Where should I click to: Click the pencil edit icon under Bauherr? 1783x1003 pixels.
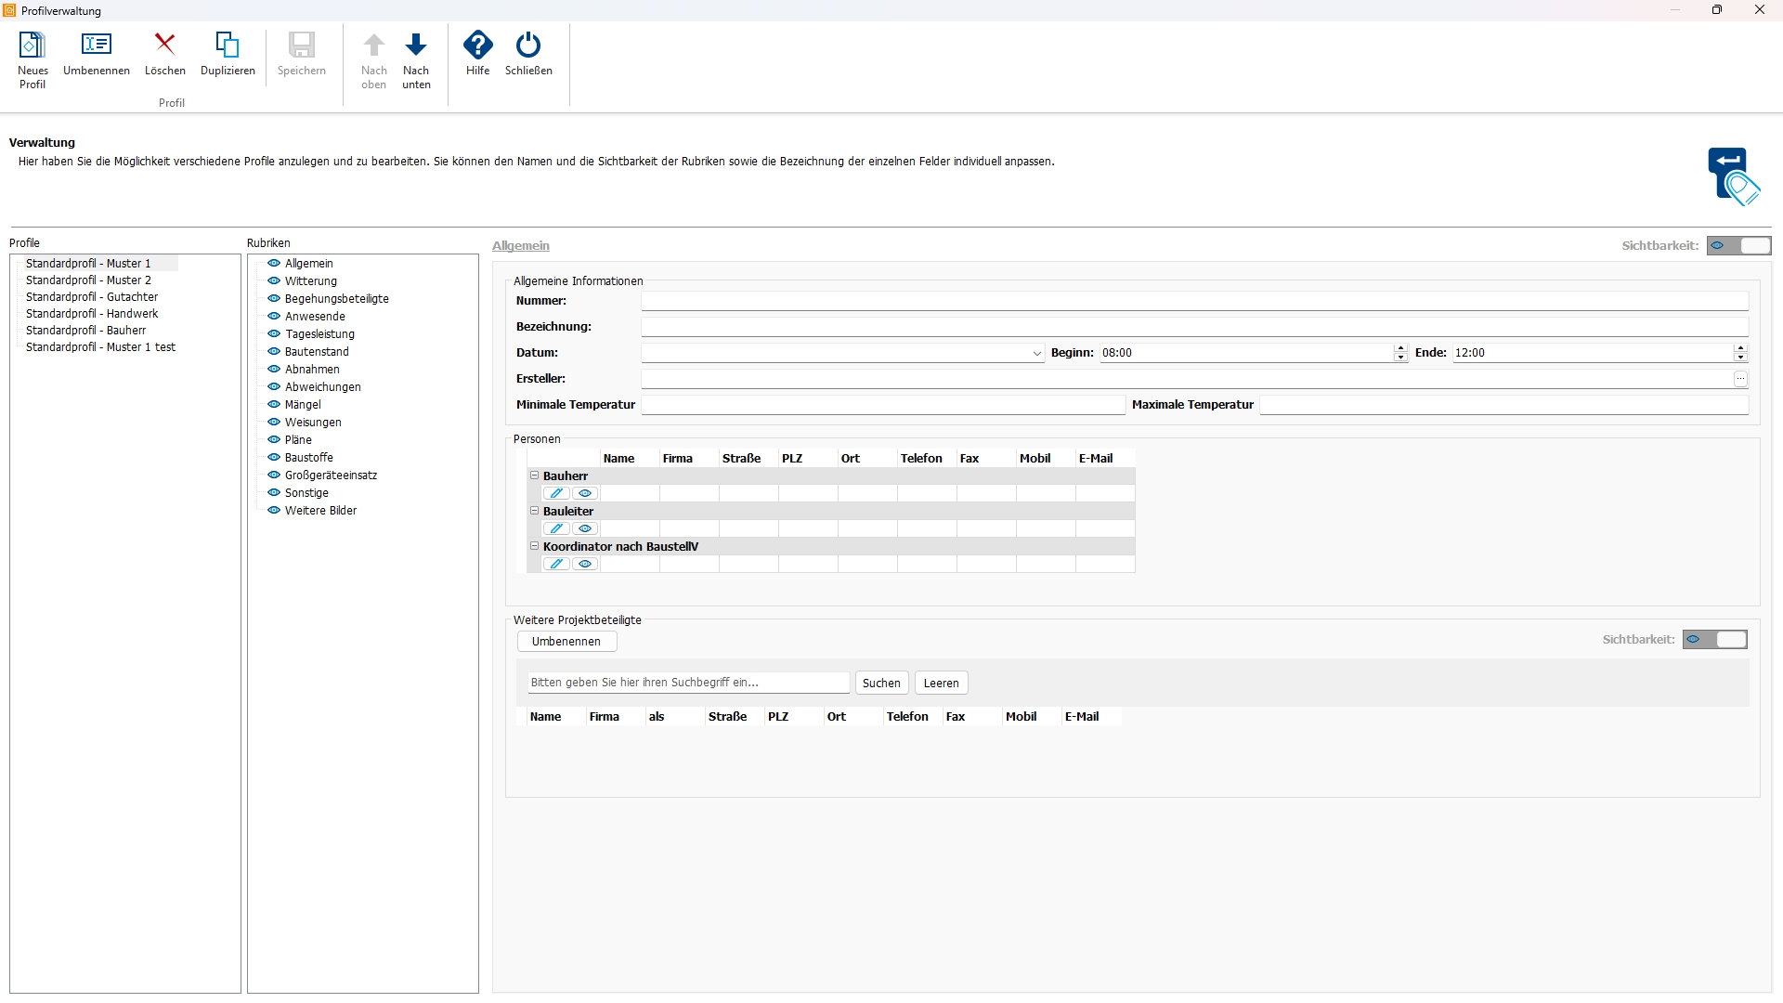tap(556, 493)
